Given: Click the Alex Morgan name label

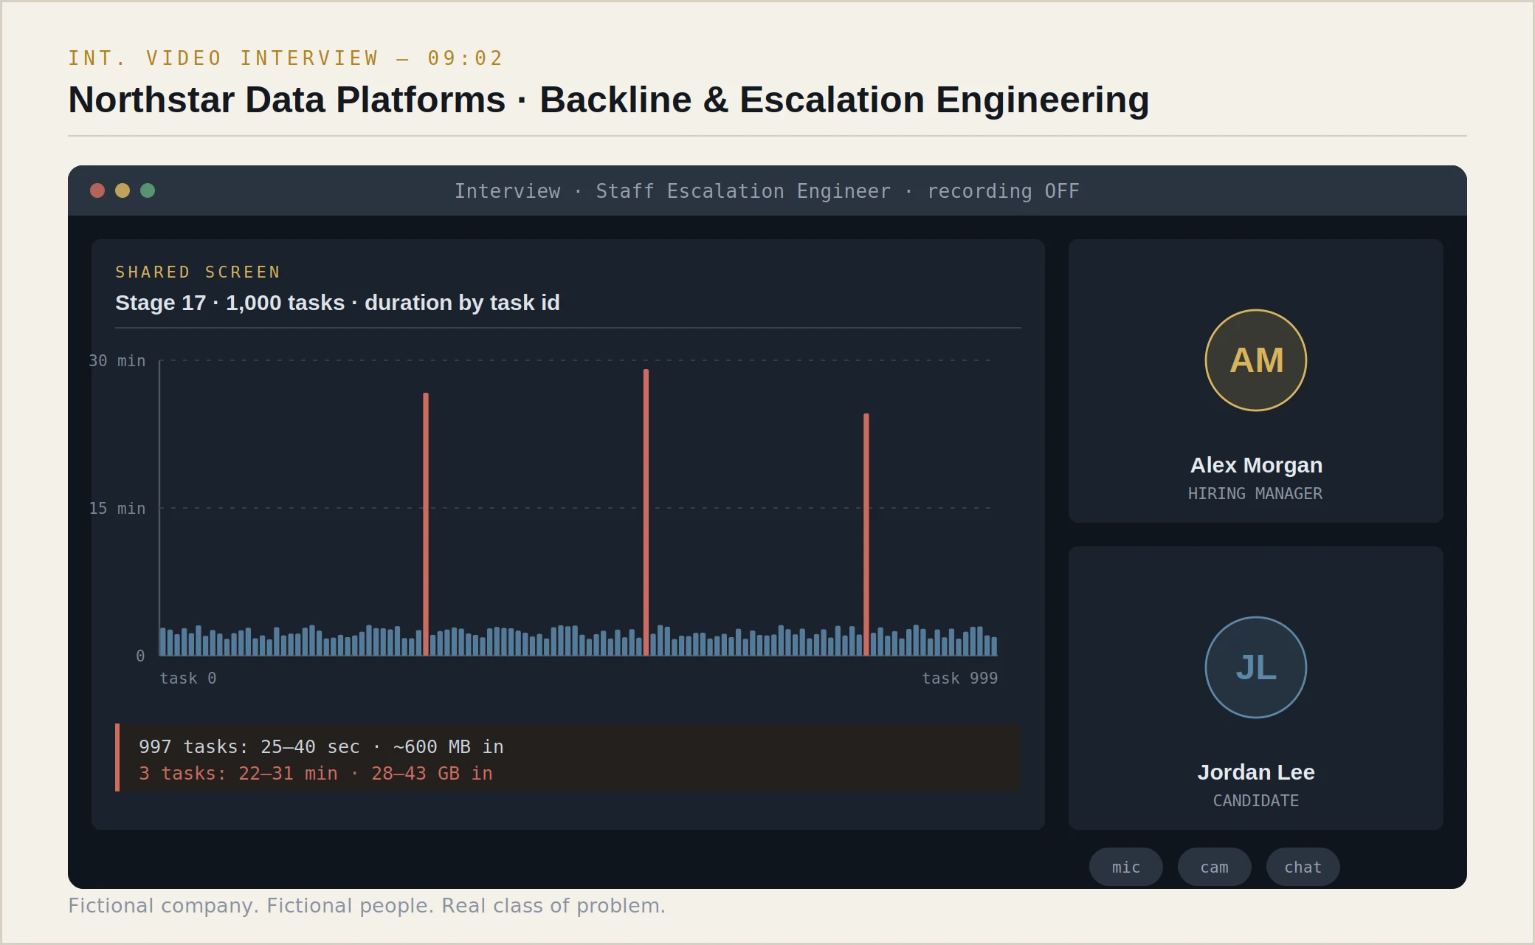Looking at the screenshot, I should coord(1256,465).
